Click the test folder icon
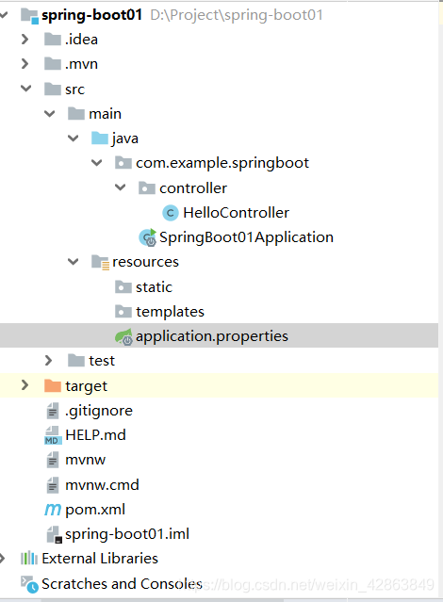 point(76,361)
